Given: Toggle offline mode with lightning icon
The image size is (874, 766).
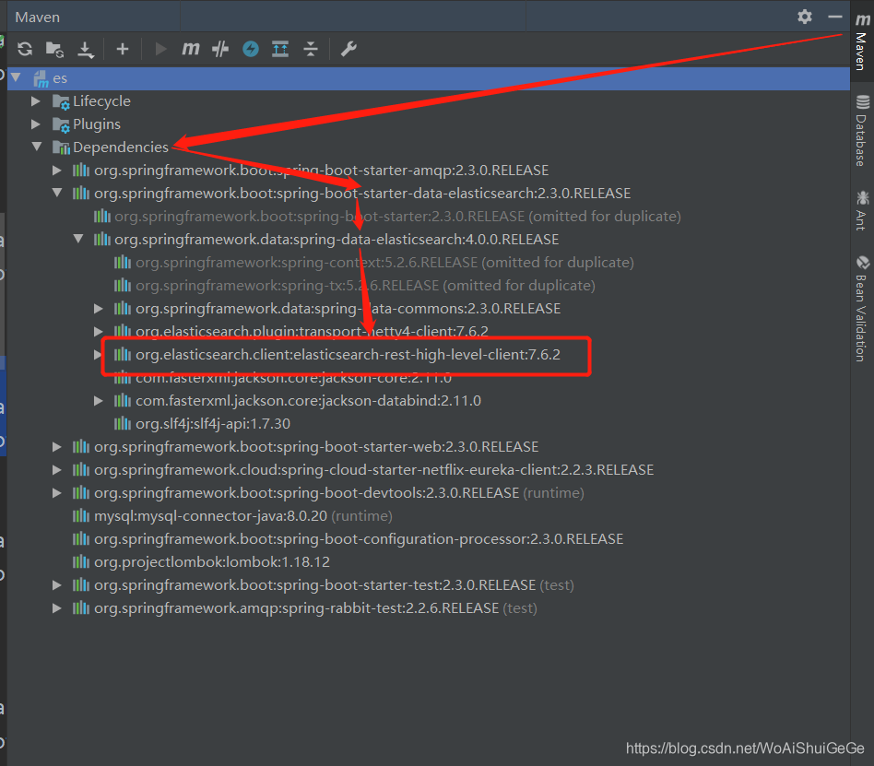Looking at the screenshot, I should [x=249, y=49].
